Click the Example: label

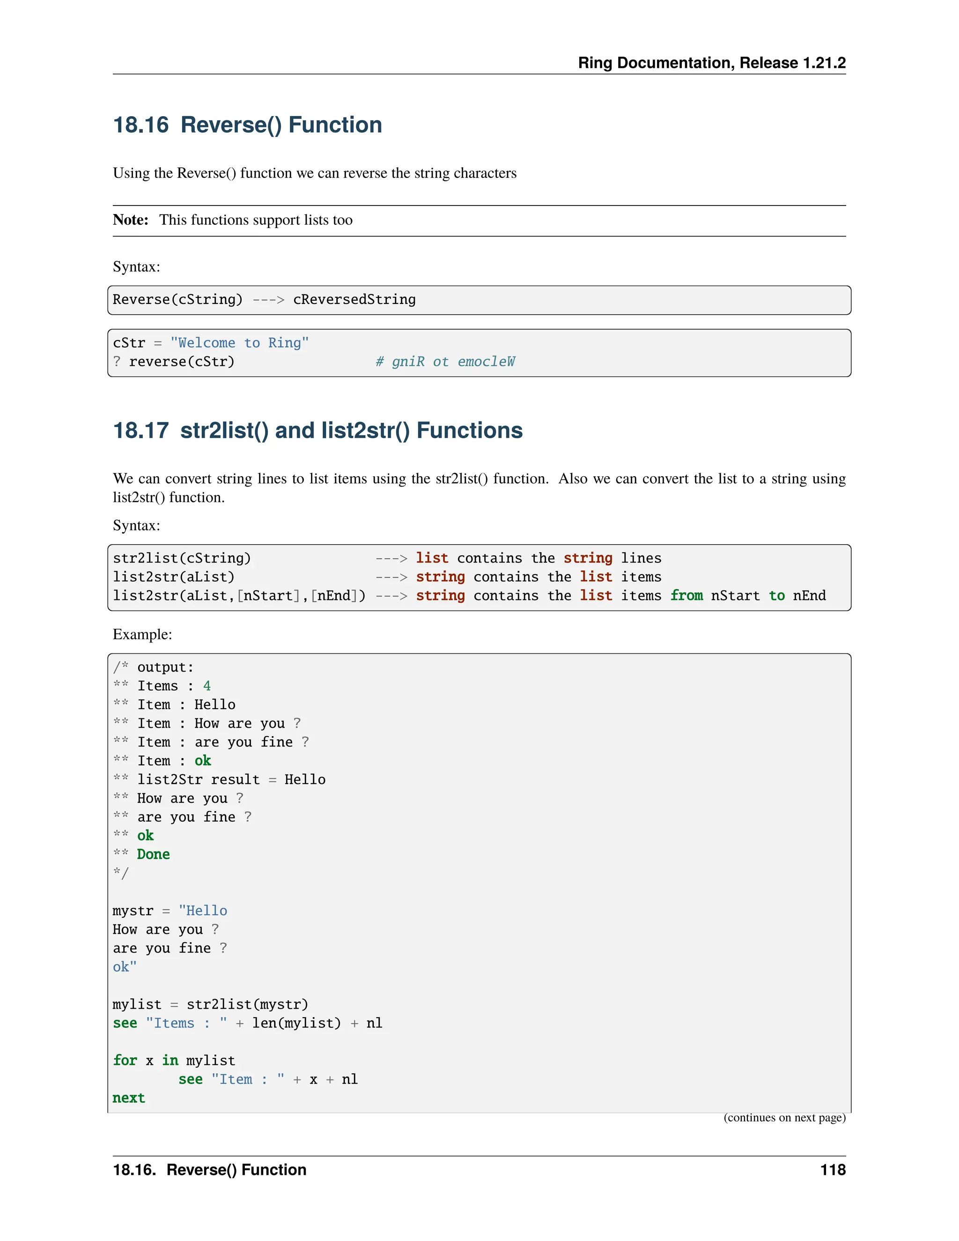tap(142, 634)
